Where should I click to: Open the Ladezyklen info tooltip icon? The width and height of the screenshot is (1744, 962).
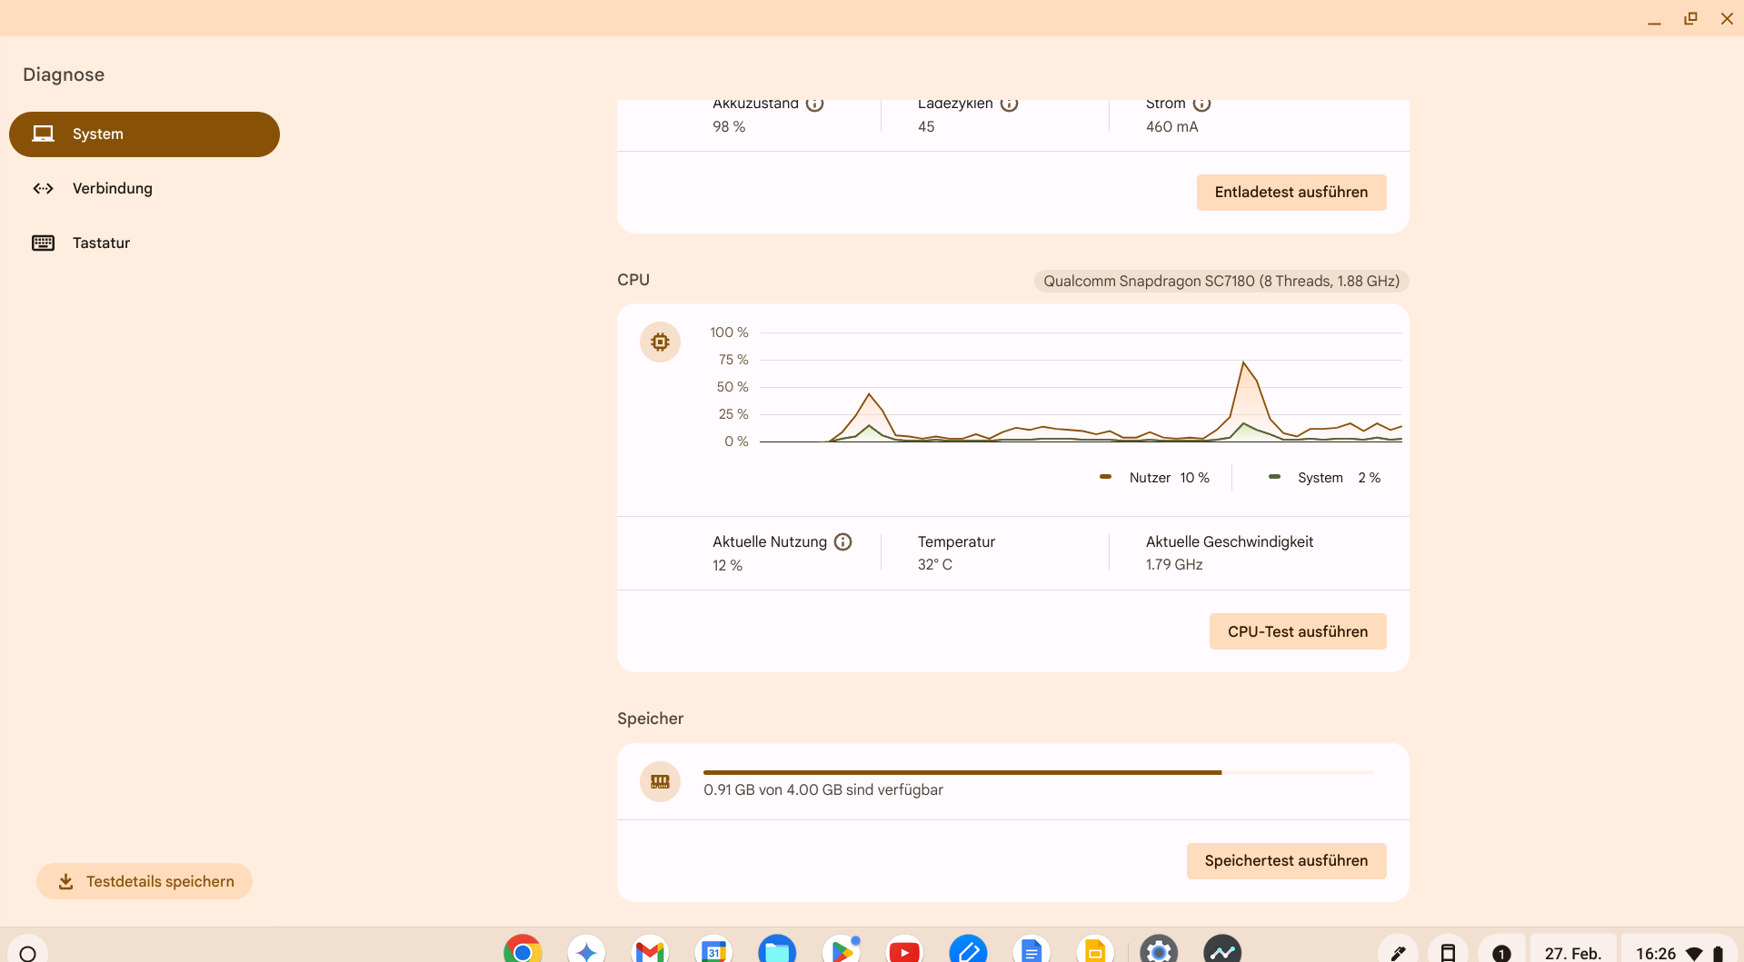click(1009, 104)
